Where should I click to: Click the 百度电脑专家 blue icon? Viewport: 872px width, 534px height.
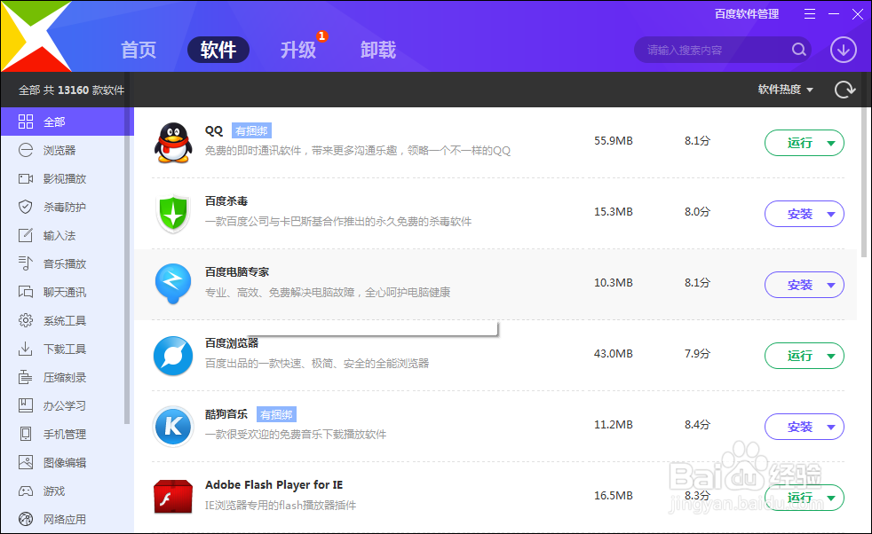coord(173,284)
